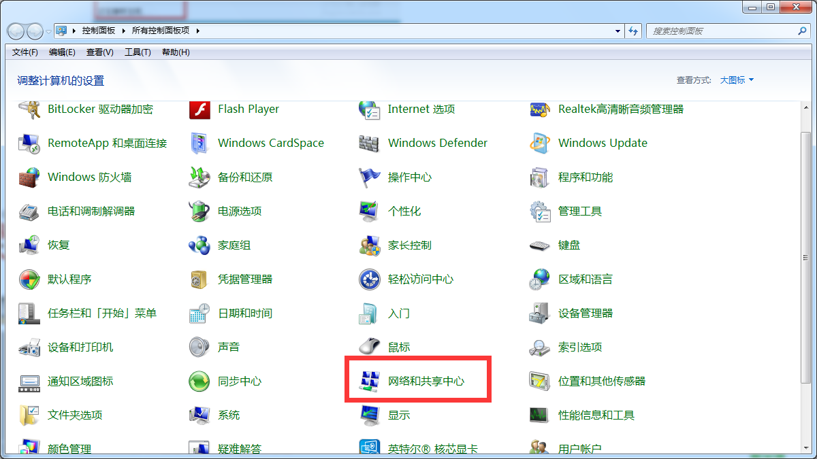Open the 电源选项 battery icon

(x=199, y=211)
